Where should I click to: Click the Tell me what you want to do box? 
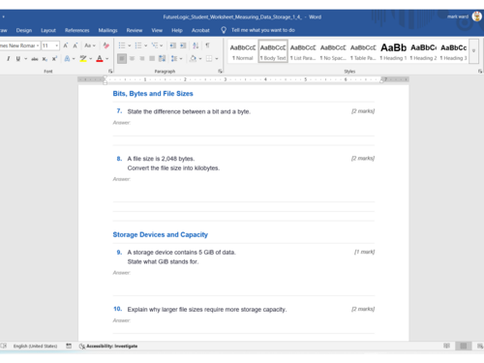(258, 30)
